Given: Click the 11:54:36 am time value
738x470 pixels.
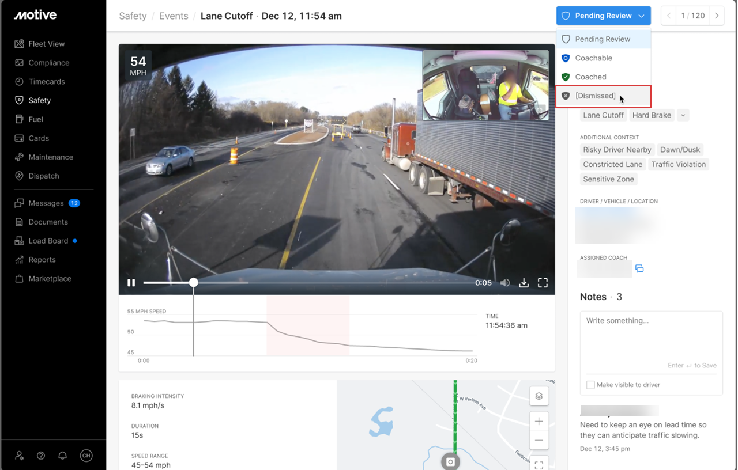Looking at the screenshot, I should coord(506,325).
